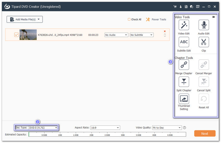This screenshot has height=143, width=221.
Task: Click the save project icon in title bar
Action: [186, 7]
